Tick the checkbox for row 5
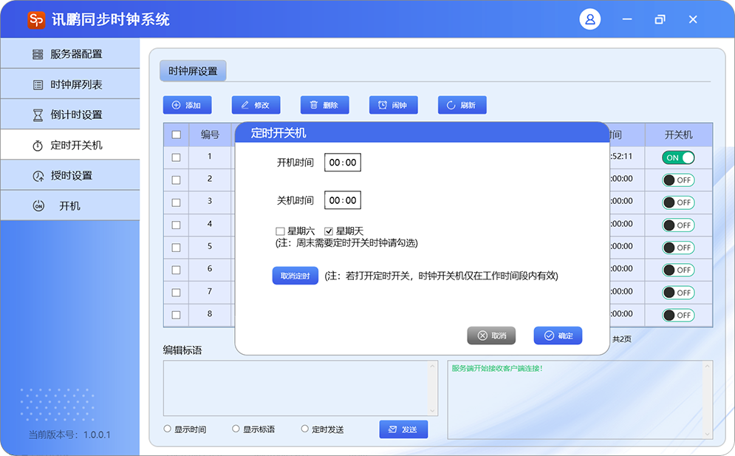The image size is (735, 456). (177, 248)
